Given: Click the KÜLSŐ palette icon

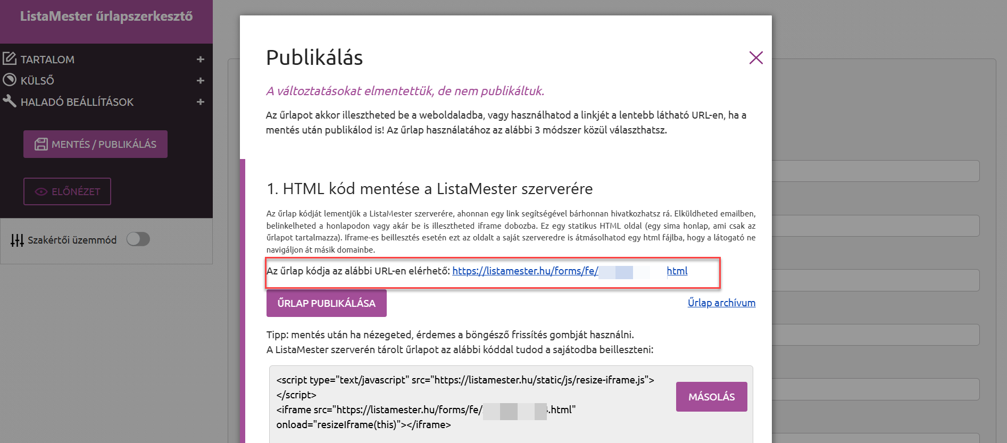Looking at the screenshot, I should [10, 80].
